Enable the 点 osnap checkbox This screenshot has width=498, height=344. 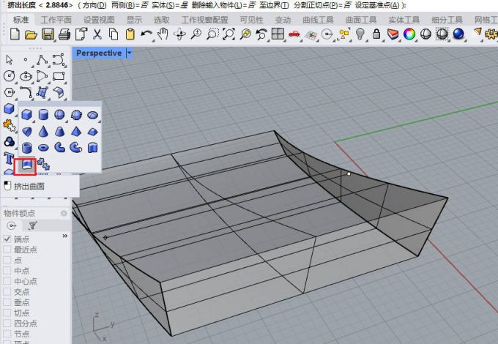(7, 260)
